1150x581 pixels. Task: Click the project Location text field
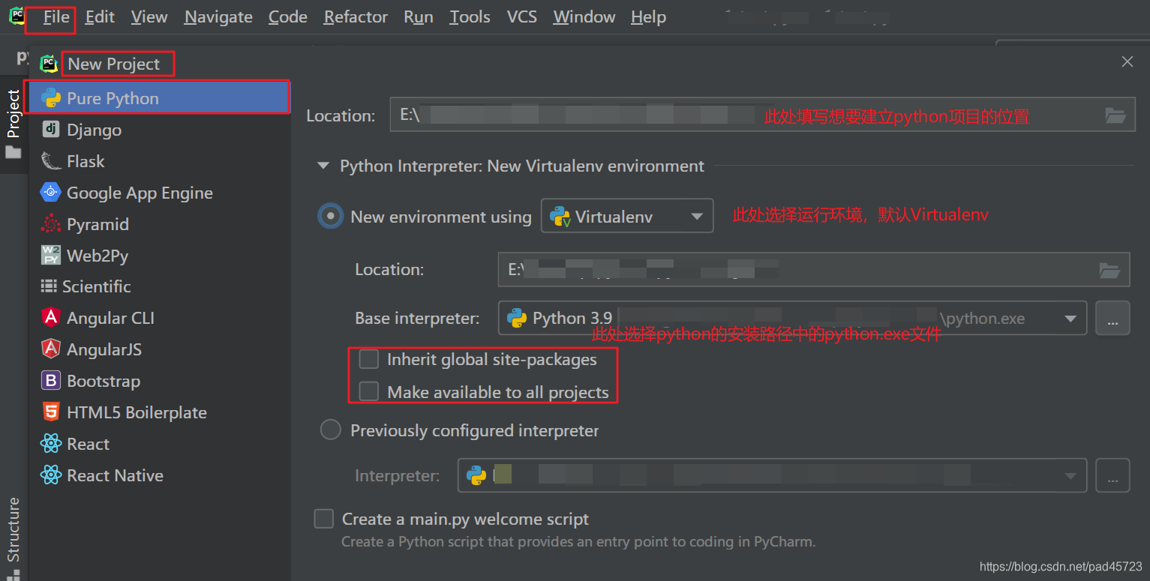[x=762, y=115]
